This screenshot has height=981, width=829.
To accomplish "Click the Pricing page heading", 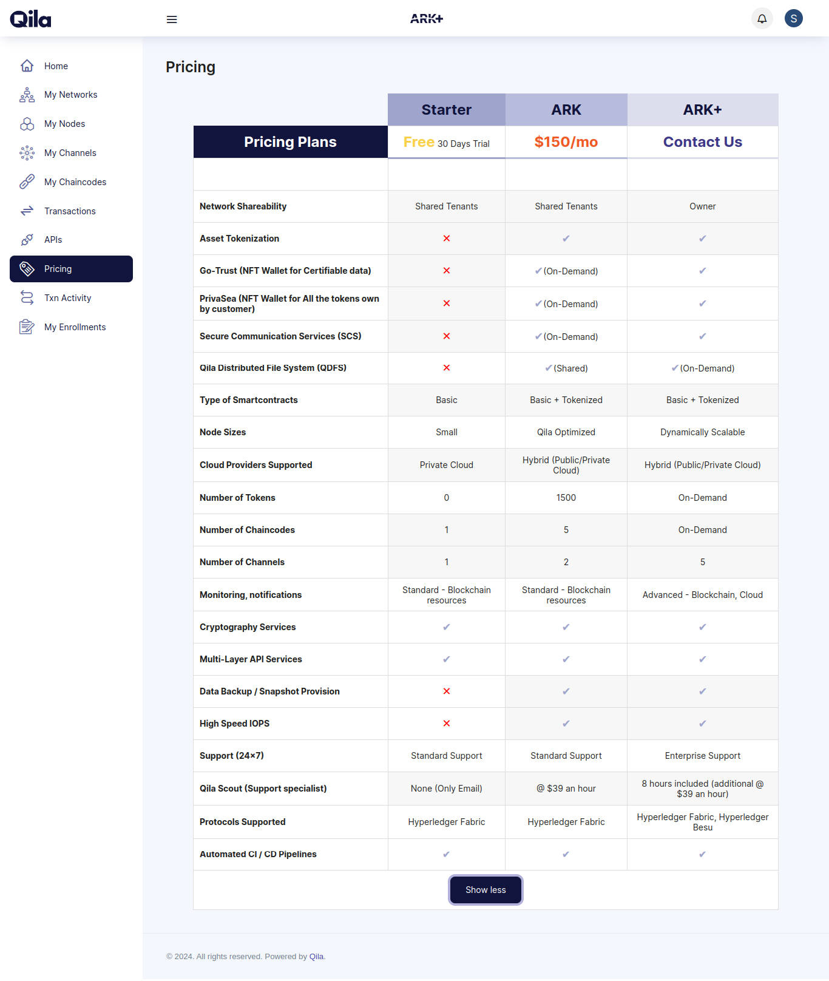I will click(x=191, y=67).
